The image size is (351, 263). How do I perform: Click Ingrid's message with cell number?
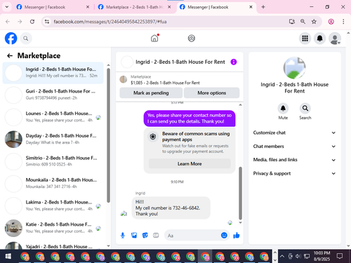171,208
